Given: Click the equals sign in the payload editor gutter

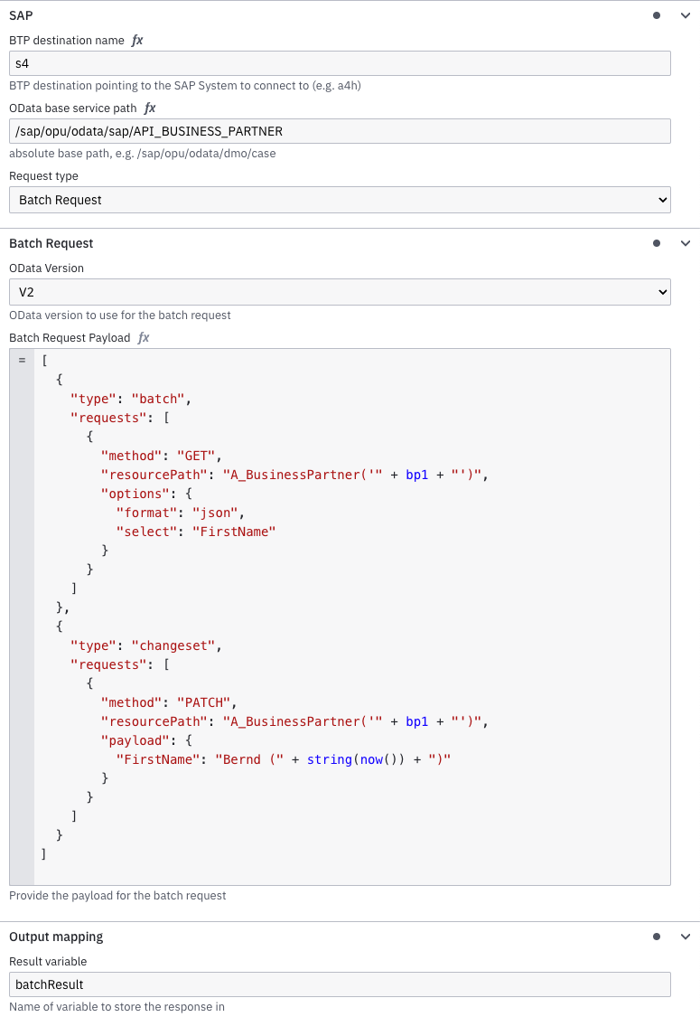Looking at the screenshot, I should click(20, 359).
